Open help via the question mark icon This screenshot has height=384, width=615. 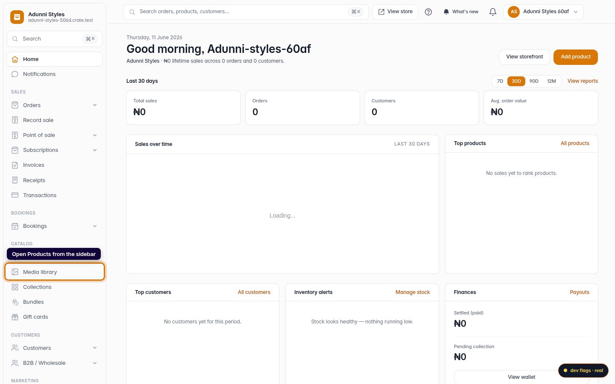428,12
